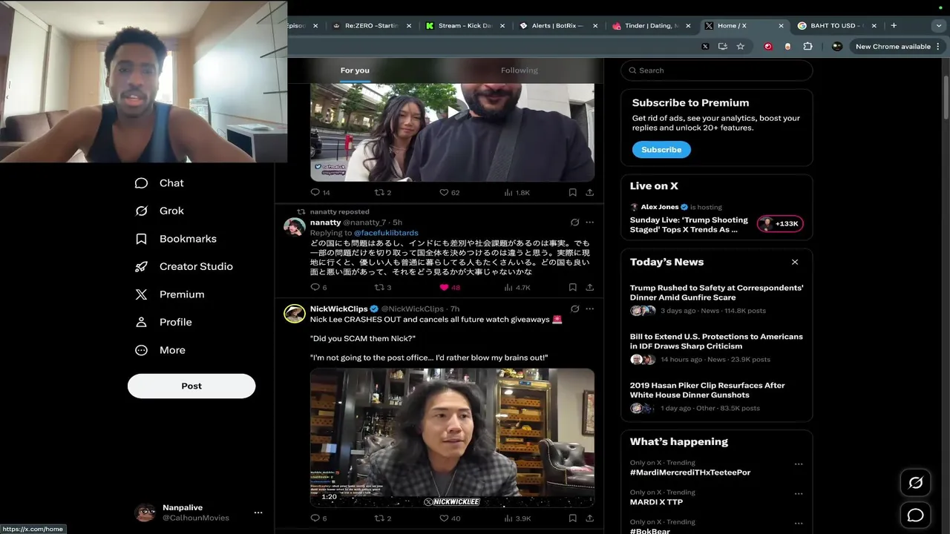This screenshot has width=950, height=534.
Task: Open the Install app icon in address bar
Action: (723, 46)
